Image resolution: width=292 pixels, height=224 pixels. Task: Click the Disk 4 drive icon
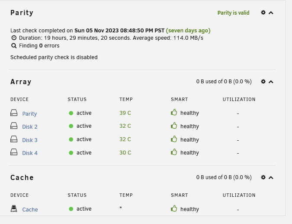tap(14, 152)
